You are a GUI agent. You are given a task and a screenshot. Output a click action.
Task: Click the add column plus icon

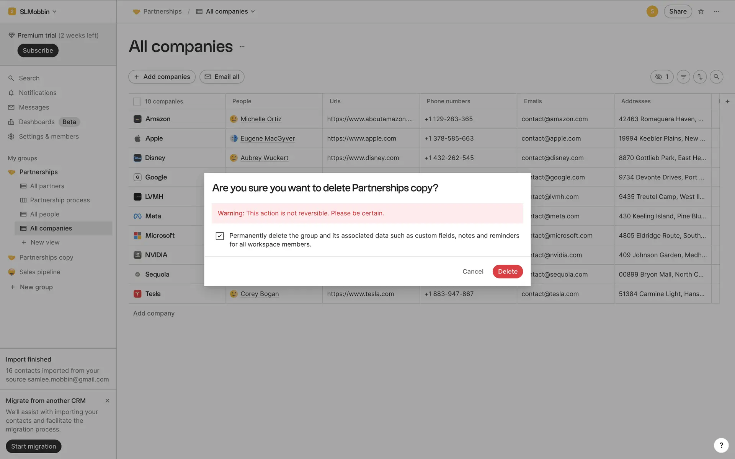[x=727, y=101]
